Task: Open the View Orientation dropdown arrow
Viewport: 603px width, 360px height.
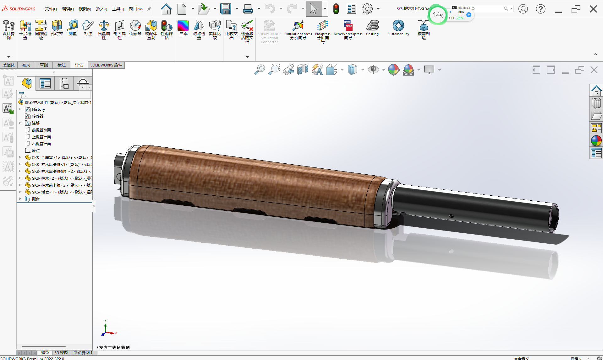Action: 342,70
